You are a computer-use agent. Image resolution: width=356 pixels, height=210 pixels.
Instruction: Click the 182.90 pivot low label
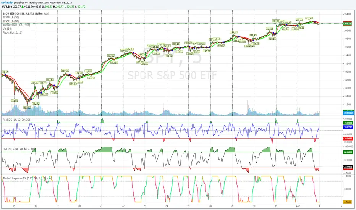pos(36,104)
